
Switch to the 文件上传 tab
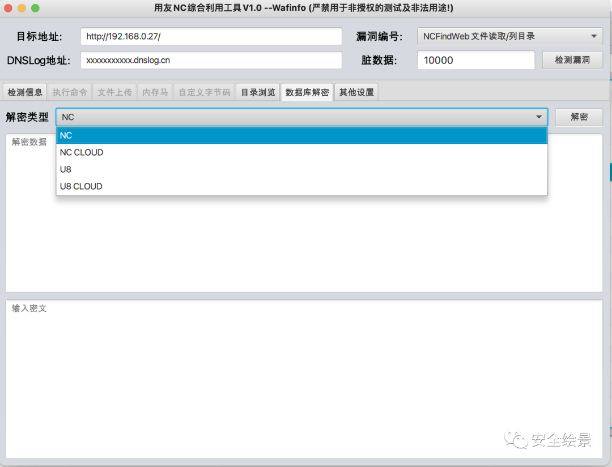click(114, 92)
